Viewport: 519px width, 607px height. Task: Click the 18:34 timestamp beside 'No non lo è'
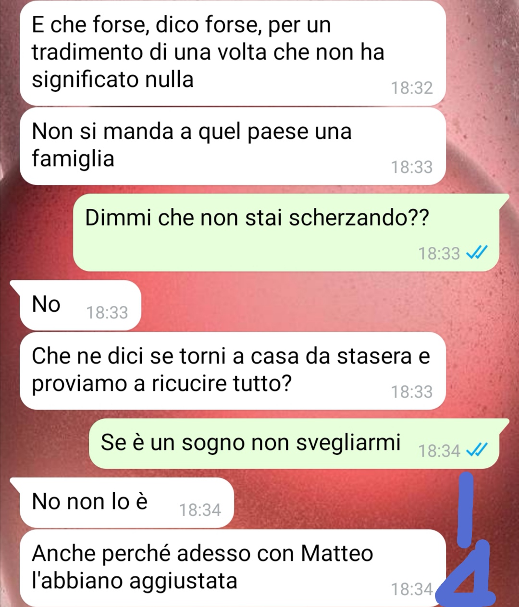pyautogui.click(x=200, y=510)
